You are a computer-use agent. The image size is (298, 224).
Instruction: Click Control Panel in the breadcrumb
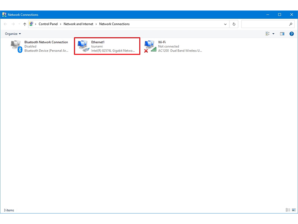click(x=48, y=24)
